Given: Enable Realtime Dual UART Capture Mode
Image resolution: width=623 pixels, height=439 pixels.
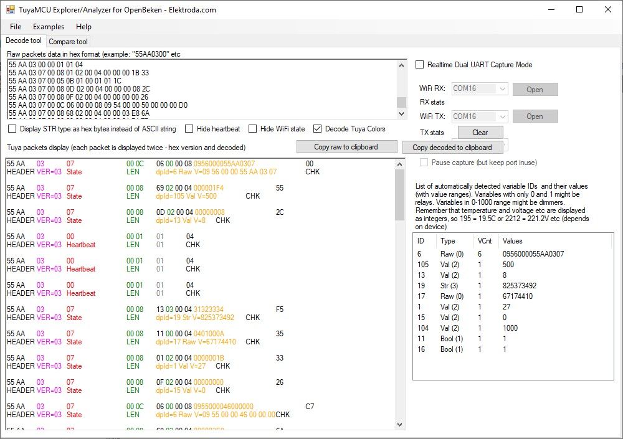Looking at the screenshot, I should (x=419, y=64).
